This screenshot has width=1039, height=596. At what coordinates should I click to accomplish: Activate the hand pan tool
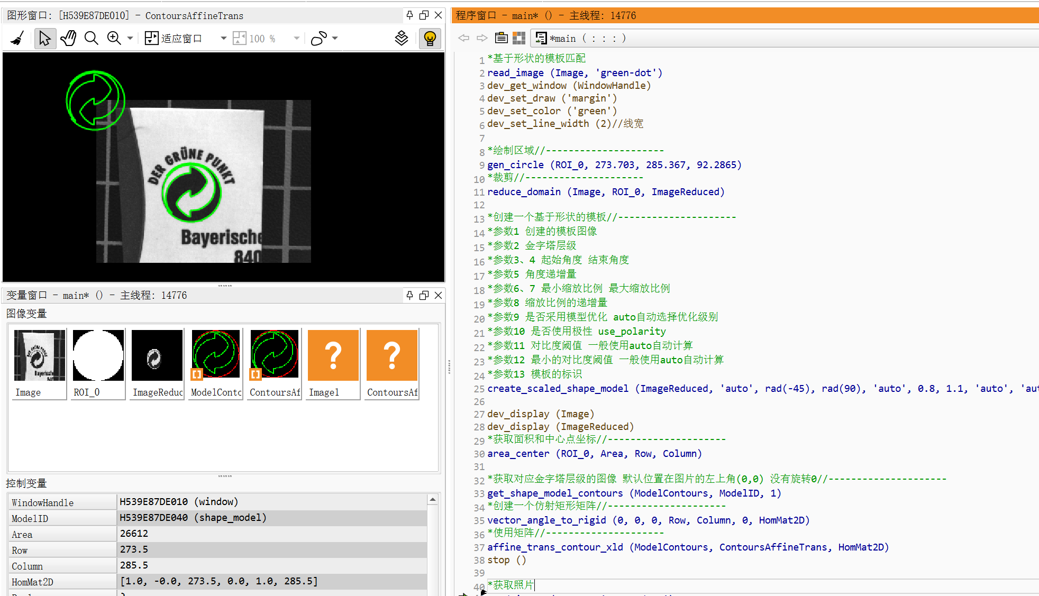(x=68, y=38)
